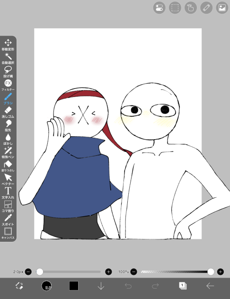Select the Vector (ベクター) tool
This screenshot has height=299, width=230.
(x=8, y=179)
